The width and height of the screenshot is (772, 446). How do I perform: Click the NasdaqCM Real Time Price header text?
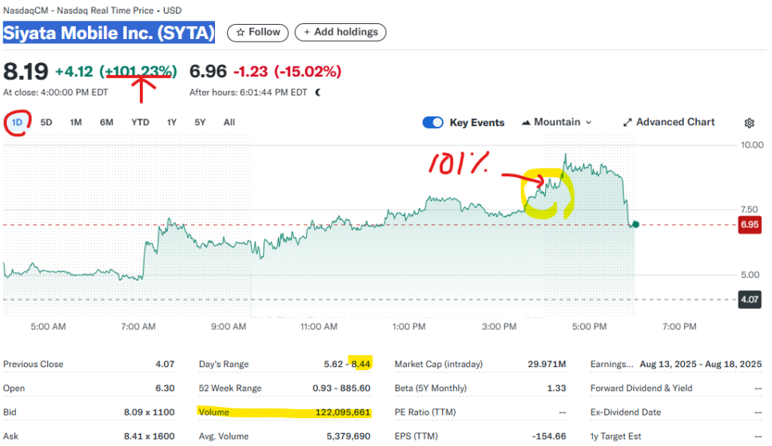click(92, 10)
